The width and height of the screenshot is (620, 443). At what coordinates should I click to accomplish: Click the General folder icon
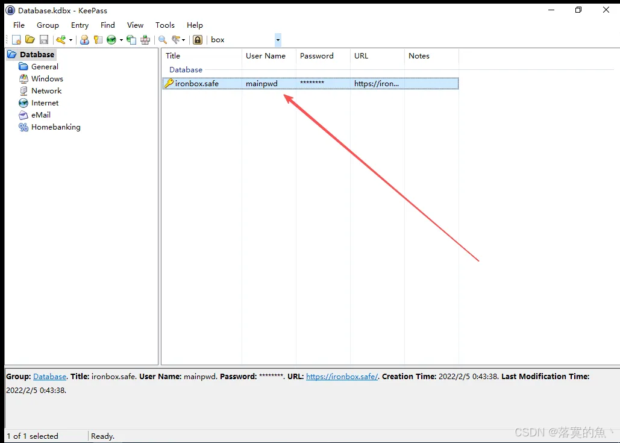[23, 66]
